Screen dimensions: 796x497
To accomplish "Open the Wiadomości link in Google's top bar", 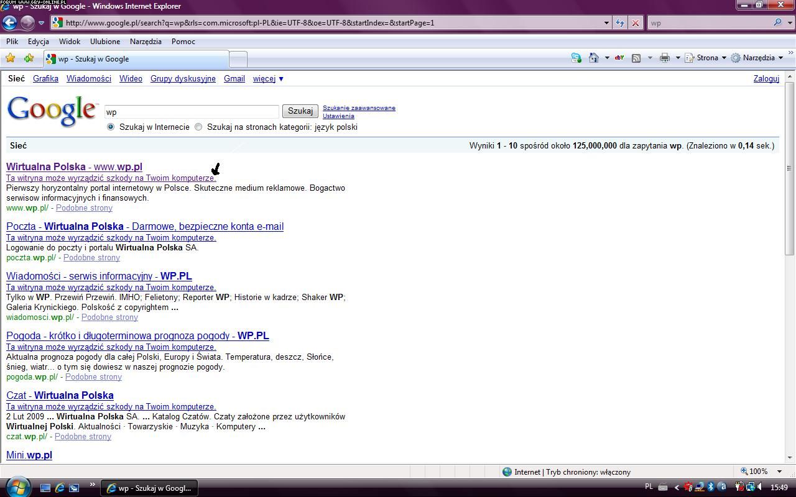I will coord(89,79).
